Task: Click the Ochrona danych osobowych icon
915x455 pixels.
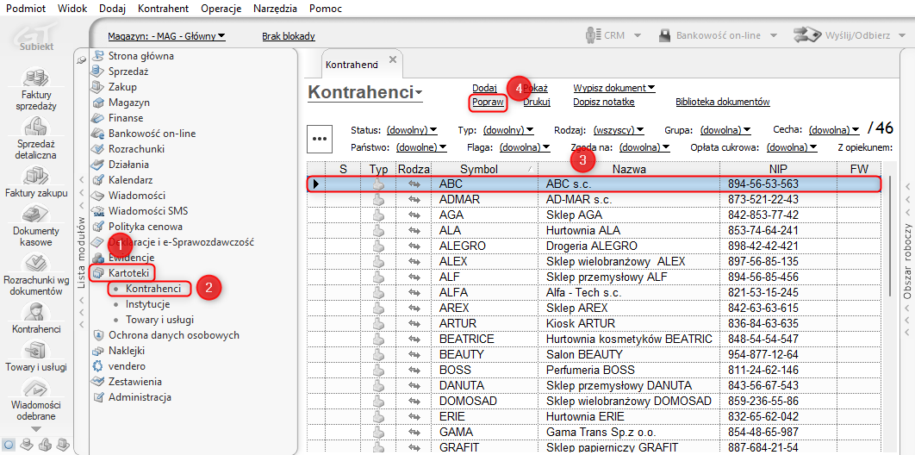Action: coord(98,335)
